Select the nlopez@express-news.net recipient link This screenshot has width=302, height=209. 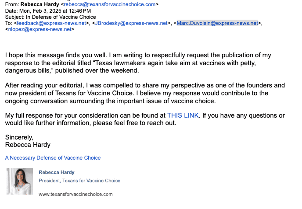40,29
